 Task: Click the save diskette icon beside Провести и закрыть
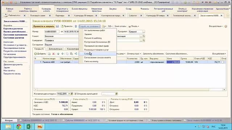click(57, 26)
